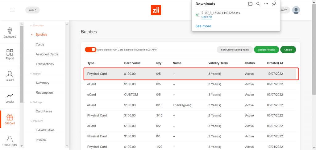Toggle the Gift Card balance transfer switch

point(90,50)
